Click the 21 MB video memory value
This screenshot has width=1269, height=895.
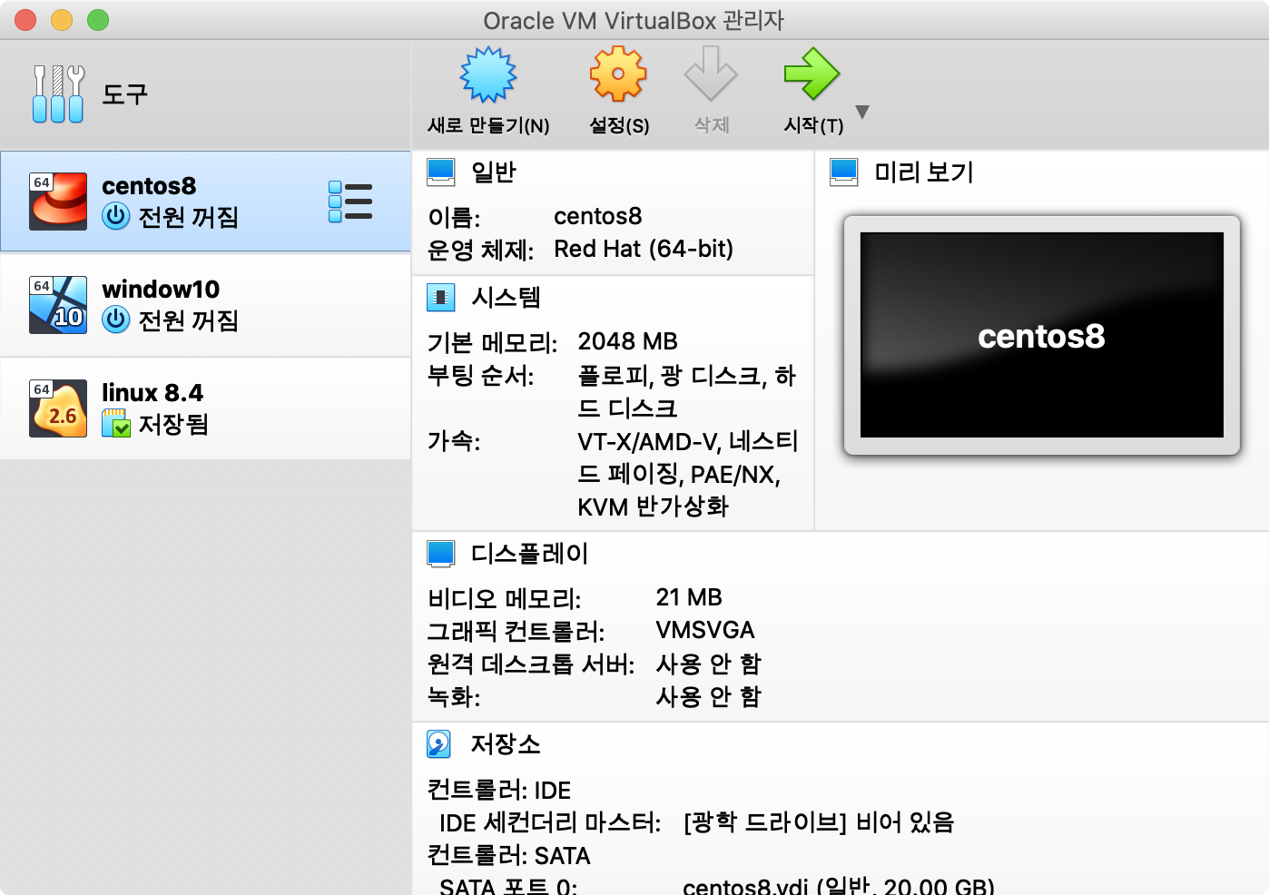[689, 597]
